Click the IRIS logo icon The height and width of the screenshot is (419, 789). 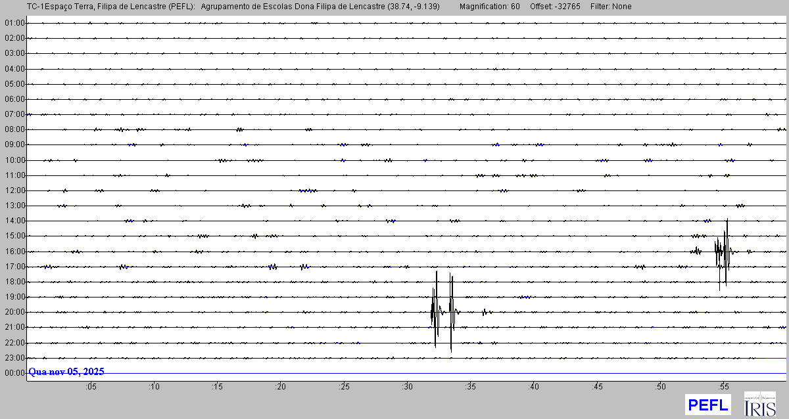tap(759, 404)
